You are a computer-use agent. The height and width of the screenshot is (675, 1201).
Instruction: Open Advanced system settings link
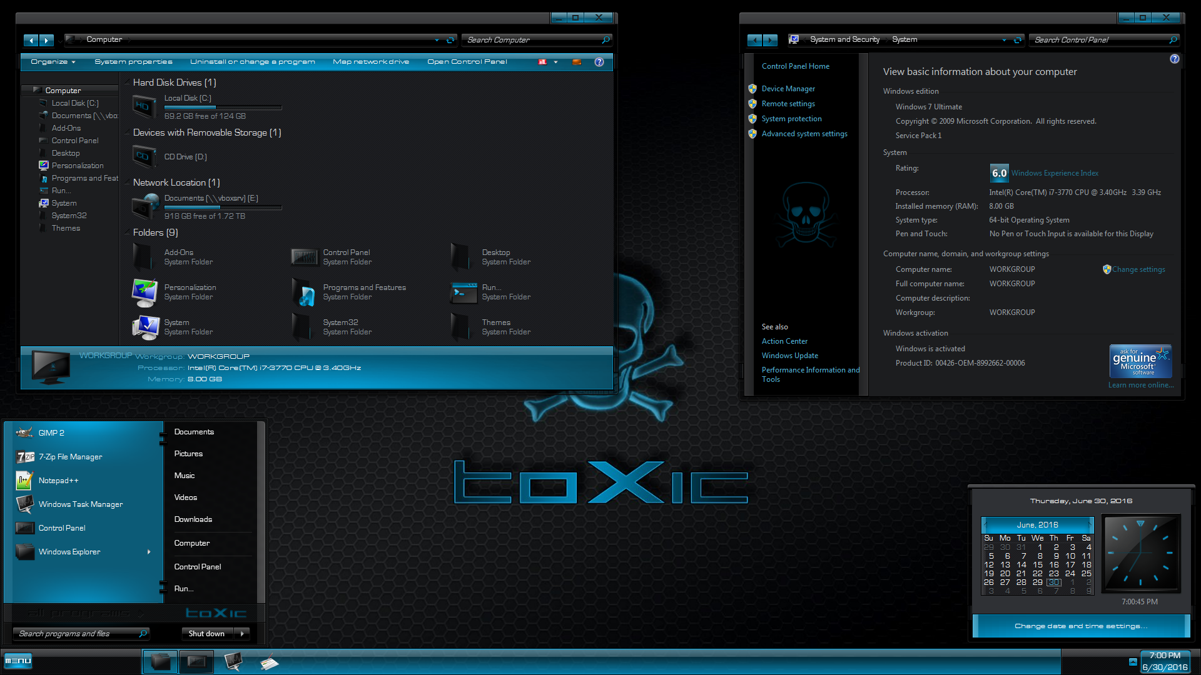coord(804,134)
